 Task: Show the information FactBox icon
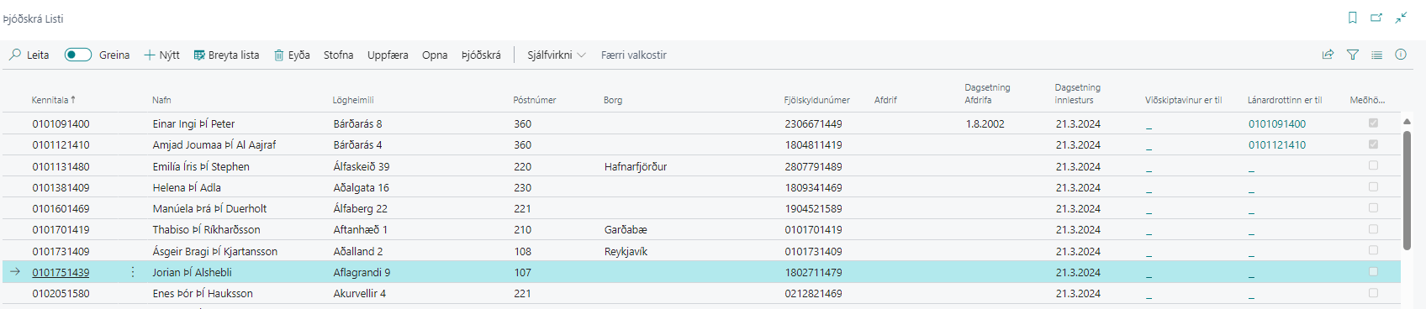[1401, 55]
